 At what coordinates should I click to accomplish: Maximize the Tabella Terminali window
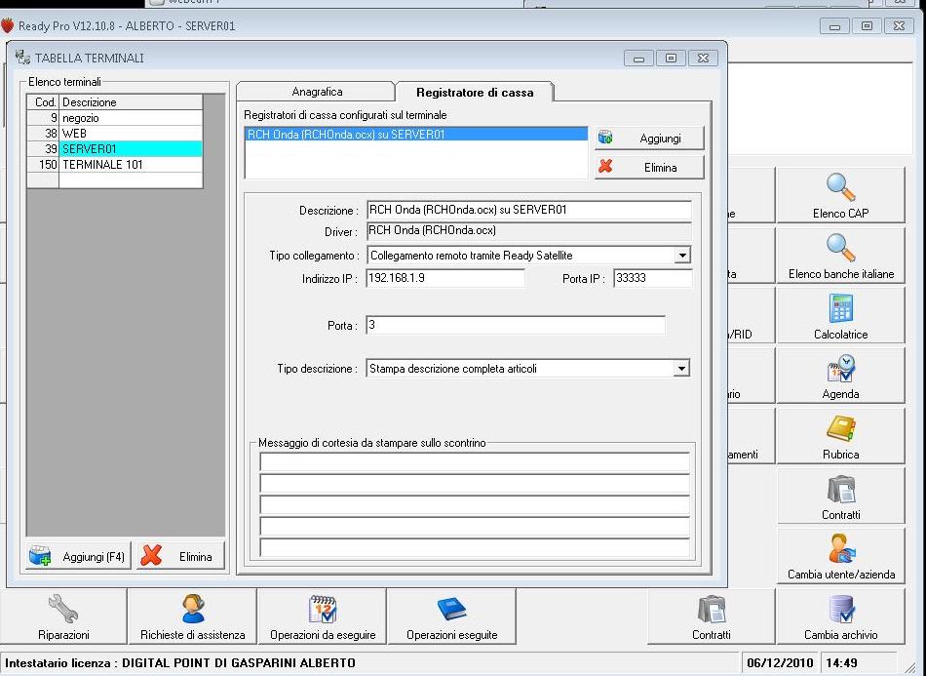click(x=671, y=58)
